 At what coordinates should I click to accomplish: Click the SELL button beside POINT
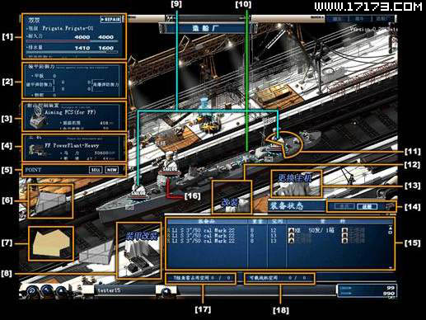(x=96, y=170)
